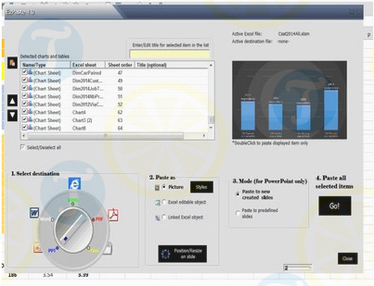Image resolution: width=374 pixels, height=286 pixels.
Task: Open the Styles button
Action: click(x=201, y=187)
